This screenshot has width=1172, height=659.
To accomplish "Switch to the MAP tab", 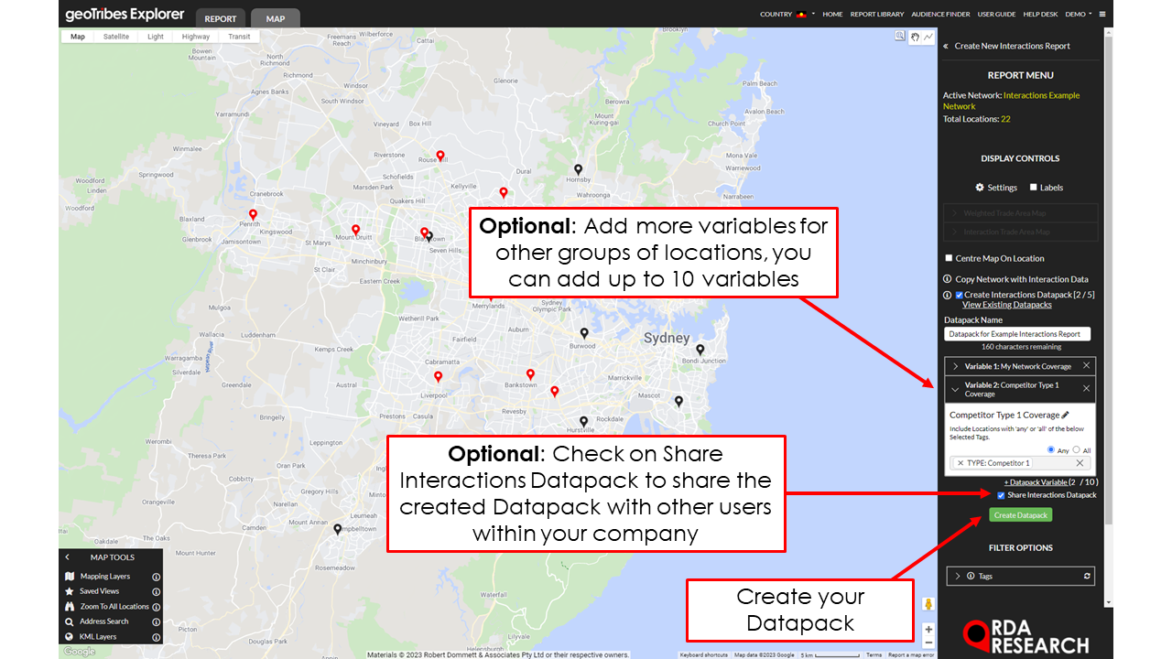I will coord(276,18).
